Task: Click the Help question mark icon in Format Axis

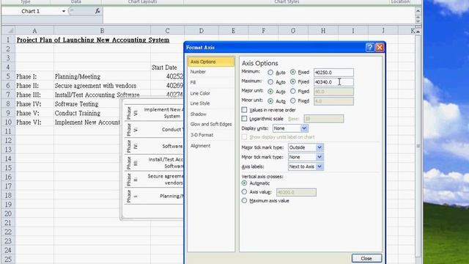Action: coord(369,47)
